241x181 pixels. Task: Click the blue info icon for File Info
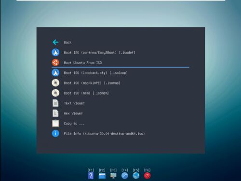(55, 134)
